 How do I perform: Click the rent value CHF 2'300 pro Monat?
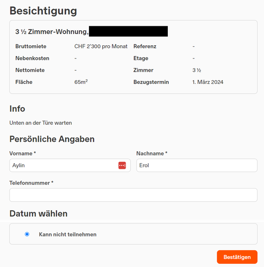[101, 46]
